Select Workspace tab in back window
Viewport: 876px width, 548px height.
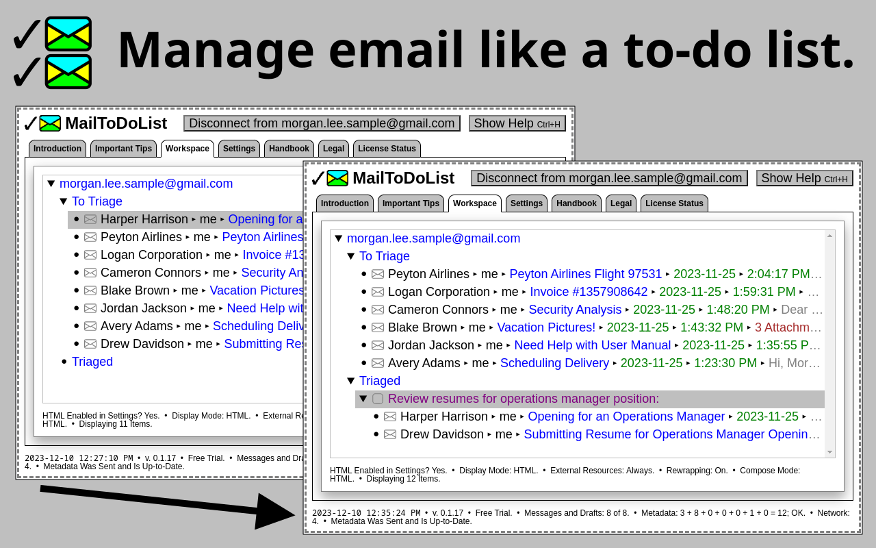click(x=188, y=149)
